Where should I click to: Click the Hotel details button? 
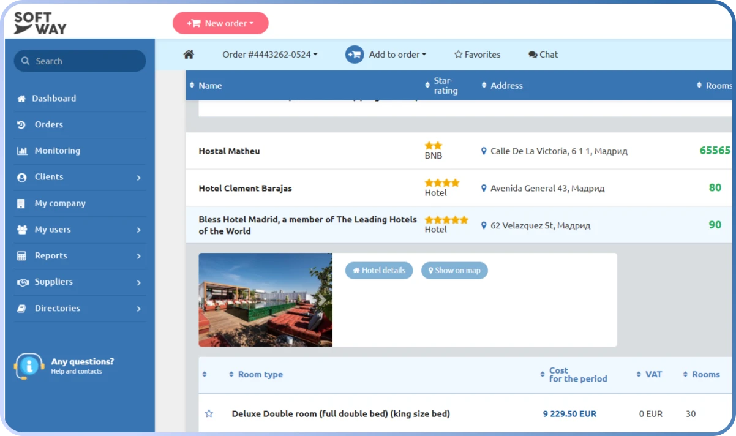[379, 271]
